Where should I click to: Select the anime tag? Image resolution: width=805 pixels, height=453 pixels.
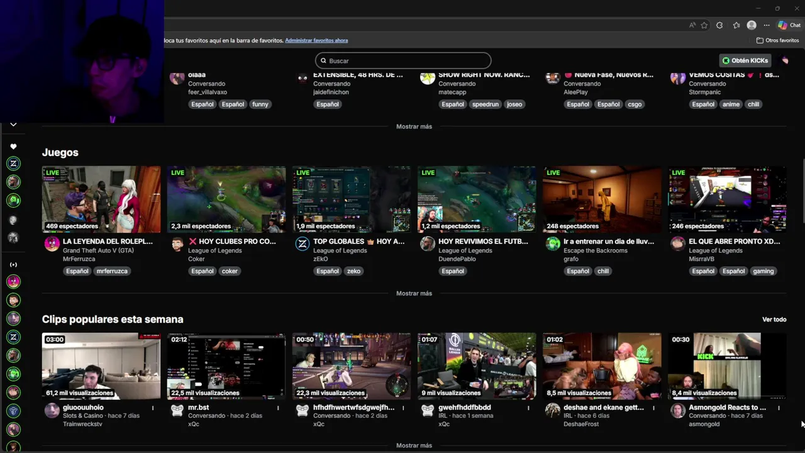(x=731, y=104)
